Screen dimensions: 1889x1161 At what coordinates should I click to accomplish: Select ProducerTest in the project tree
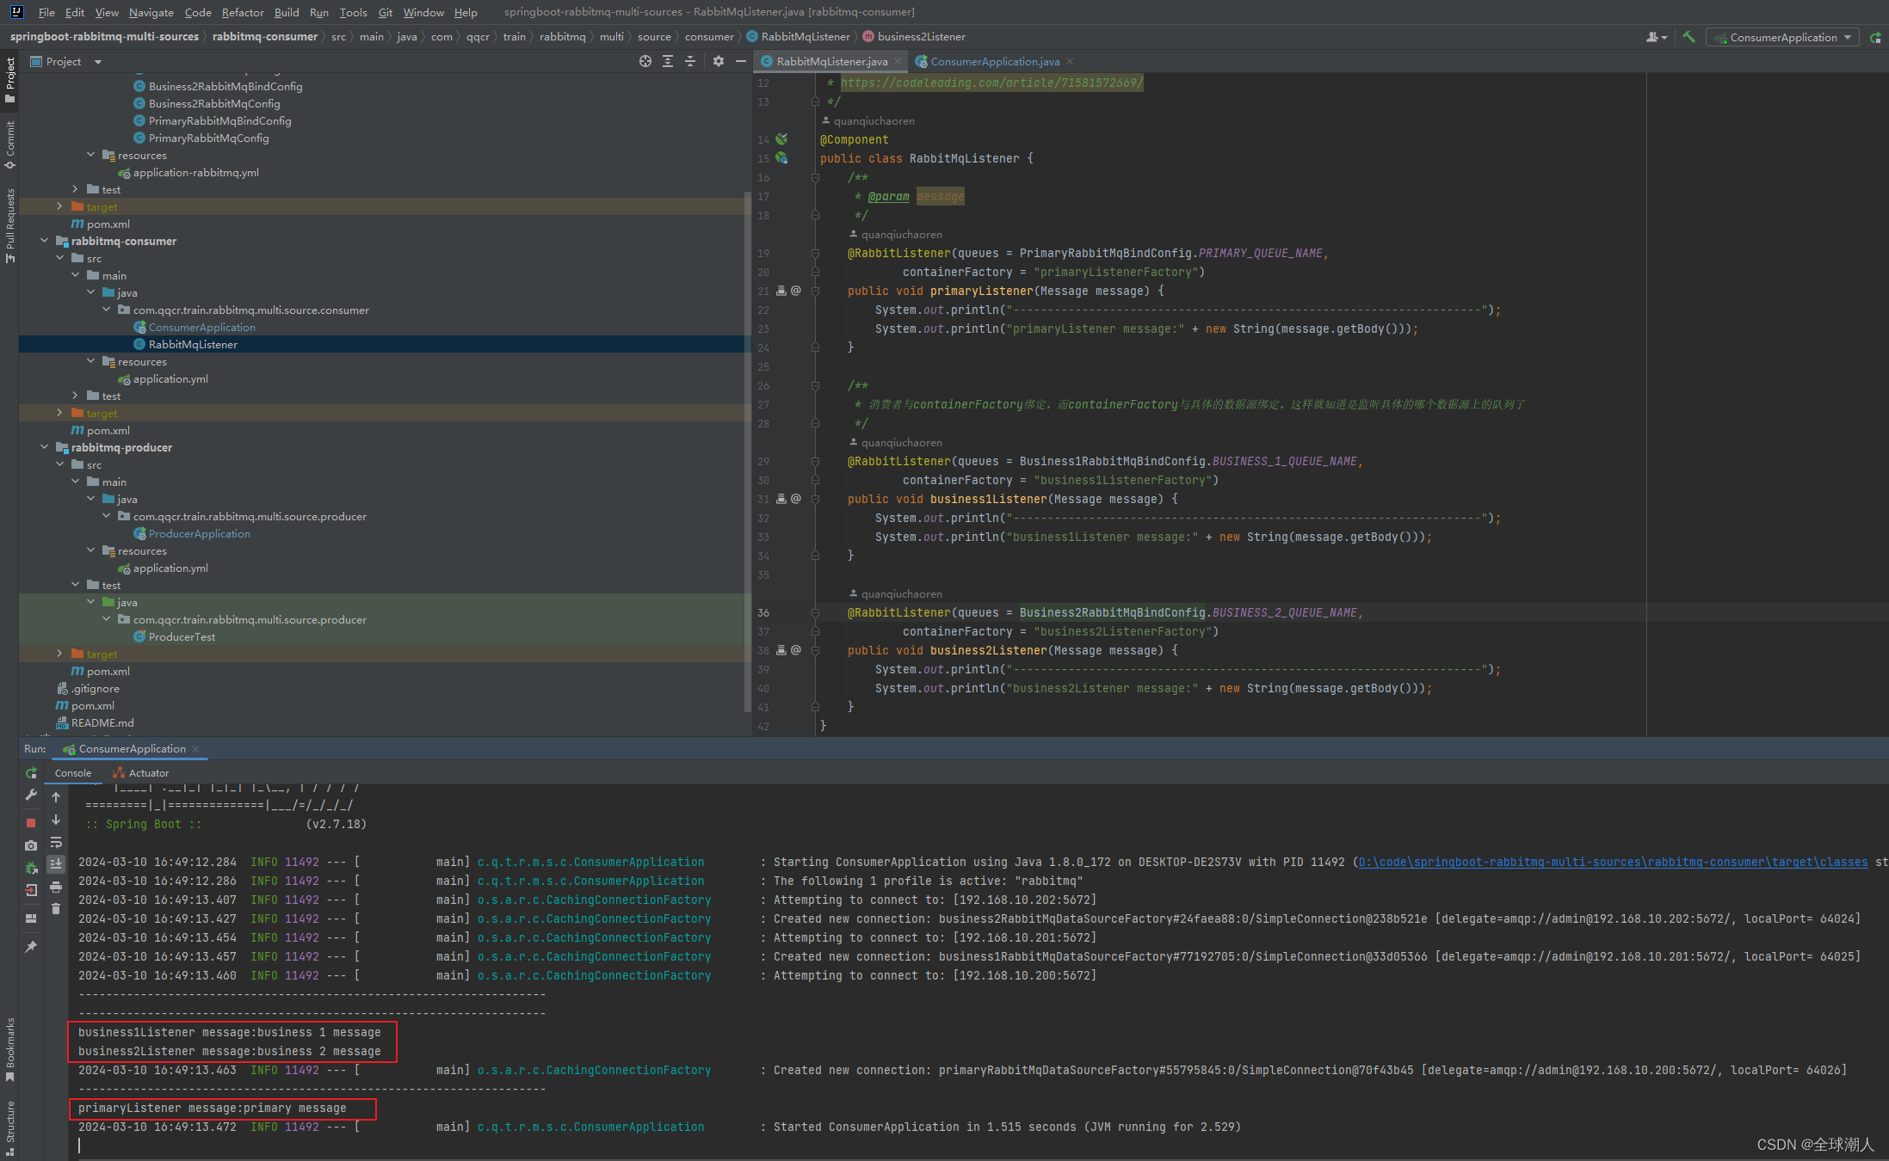pyautogui.click(x=182, y=636)
